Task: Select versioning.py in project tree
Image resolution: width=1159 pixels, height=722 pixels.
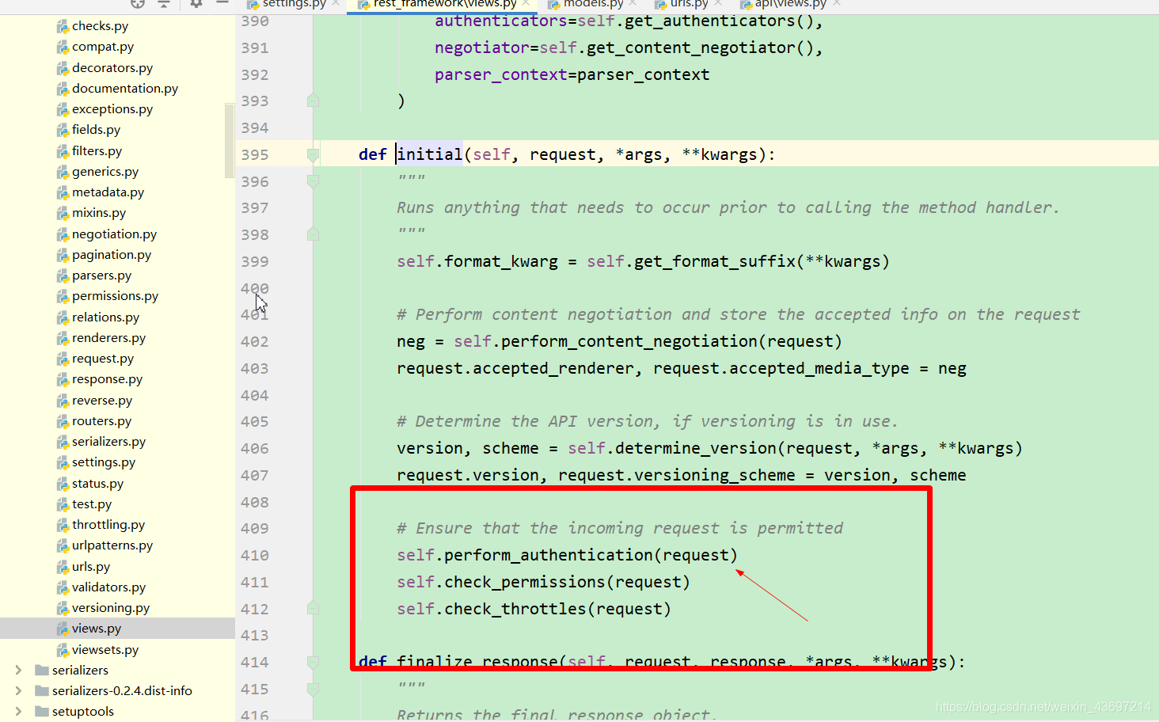Action: click(111, 608)
